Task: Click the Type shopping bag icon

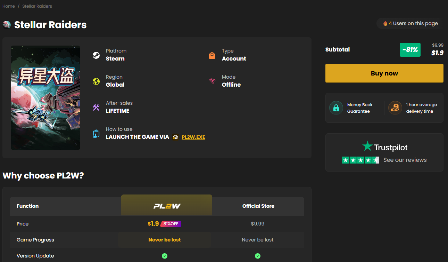Action: click(212, 55)
